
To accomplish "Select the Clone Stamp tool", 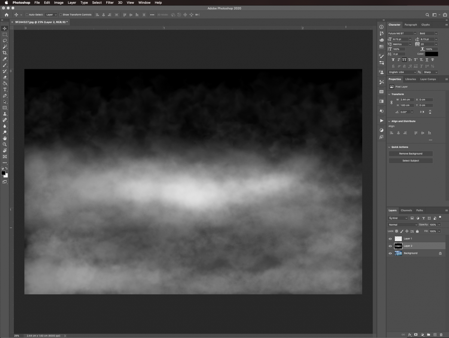I will tap(5, 114).
